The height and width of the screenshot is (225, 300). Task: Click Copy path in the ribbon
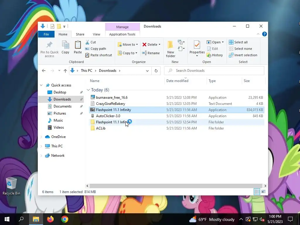(96, 49)
